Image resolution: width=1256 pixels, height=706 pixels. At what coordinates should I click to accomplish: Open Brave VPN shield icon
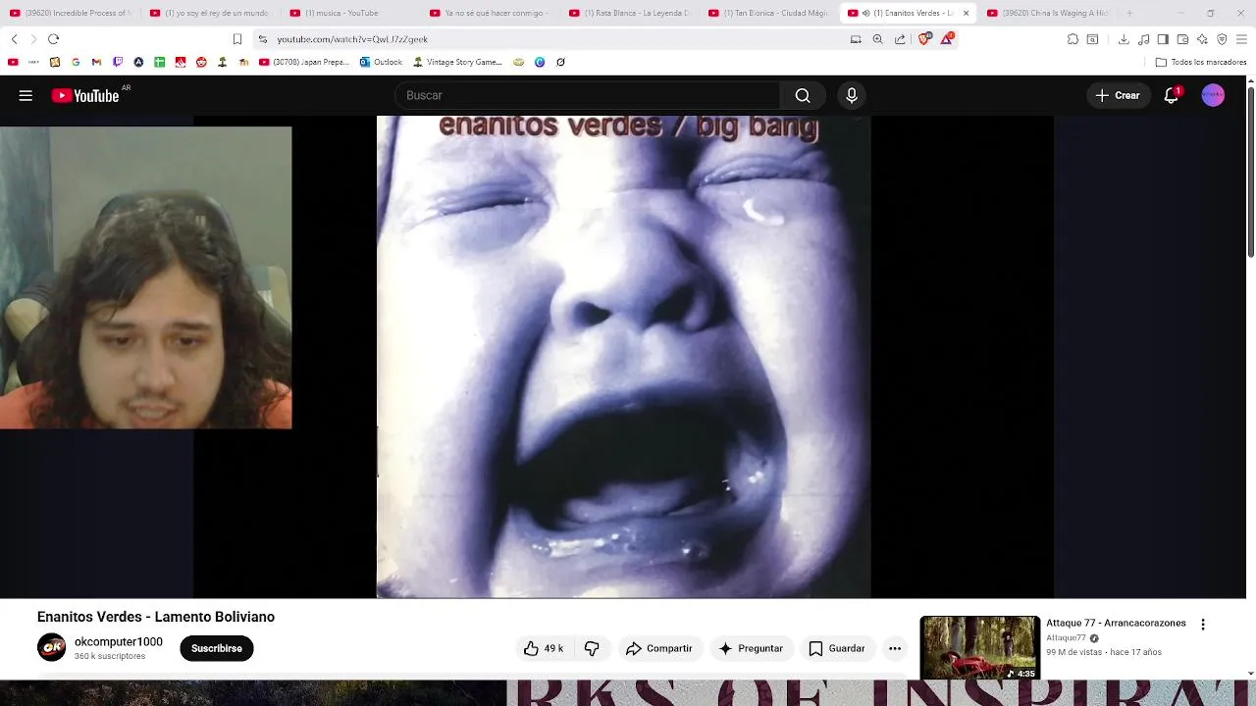click(x=1222, y=39)
